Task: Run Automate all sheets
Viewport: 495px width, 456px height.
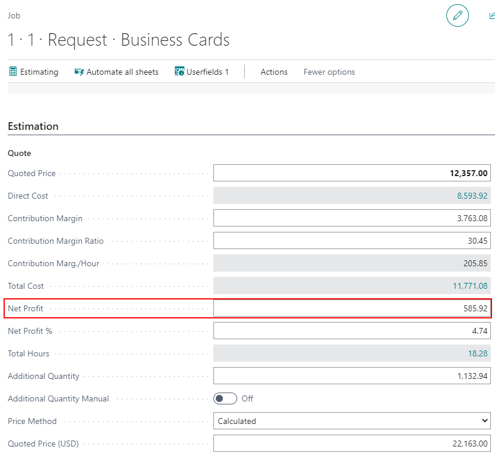Action: coord(116,72)
